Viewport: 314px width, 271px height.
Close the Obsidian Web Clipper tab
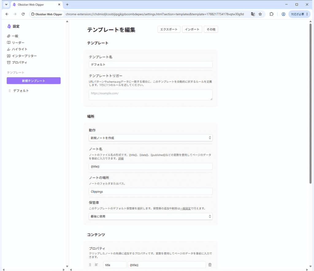point(59,4)
